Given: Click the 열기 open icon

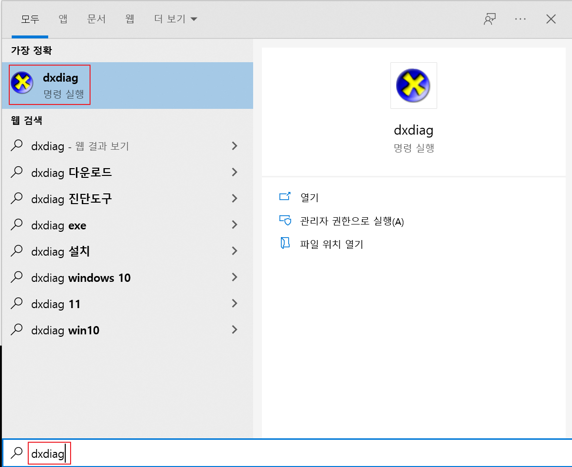Looking at the screenshot, I should pyautogui.click(x=285, y=197).
